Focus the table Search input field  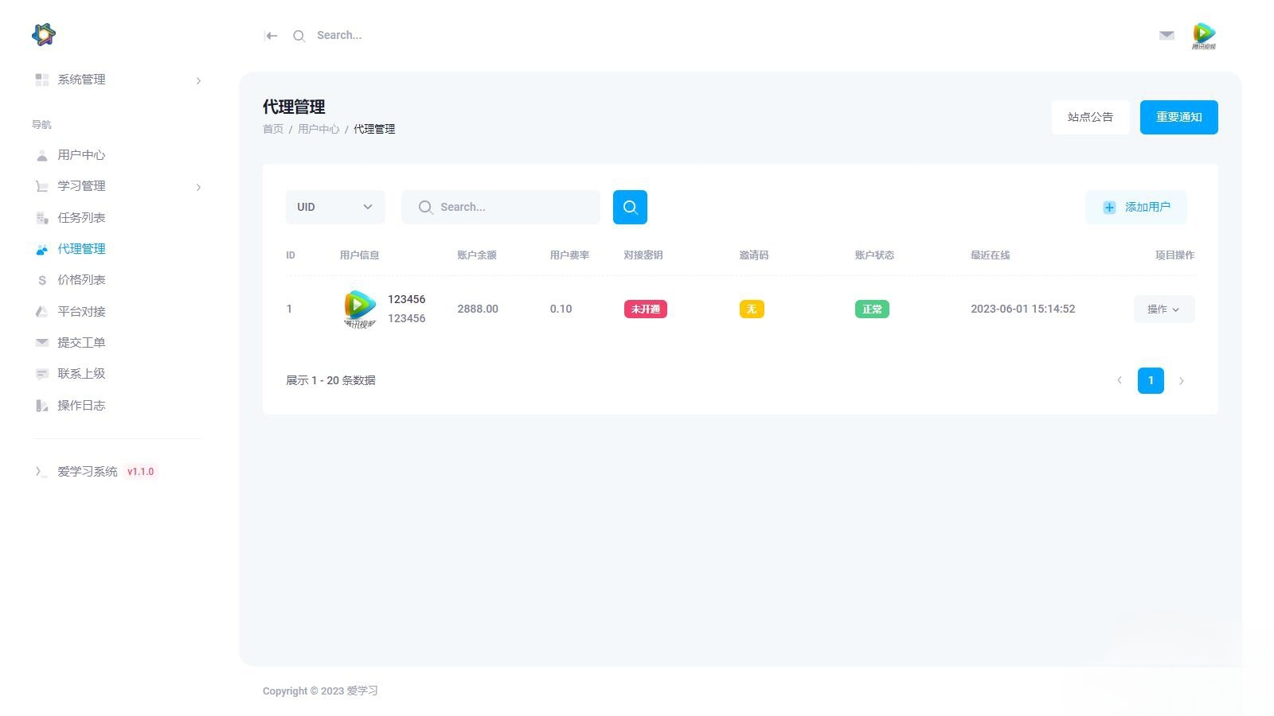501,207
